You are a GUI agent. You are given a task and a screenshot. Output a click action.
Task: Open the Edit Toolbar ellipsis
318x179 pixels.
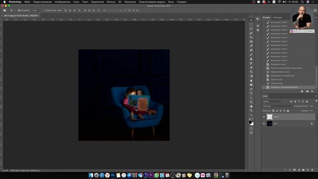coord(251,115)
